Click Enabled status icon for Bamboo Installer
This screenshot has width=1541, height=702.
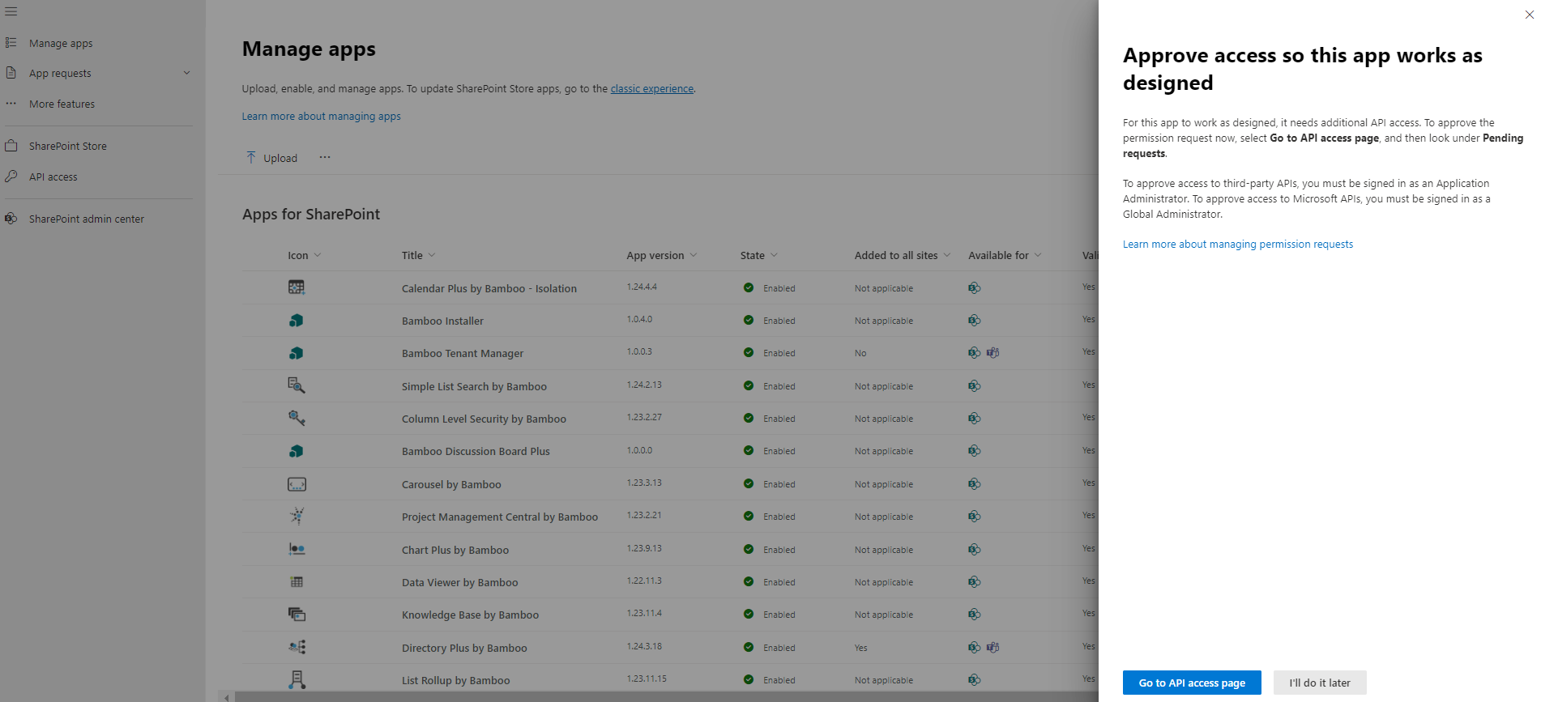pos(749,320)
